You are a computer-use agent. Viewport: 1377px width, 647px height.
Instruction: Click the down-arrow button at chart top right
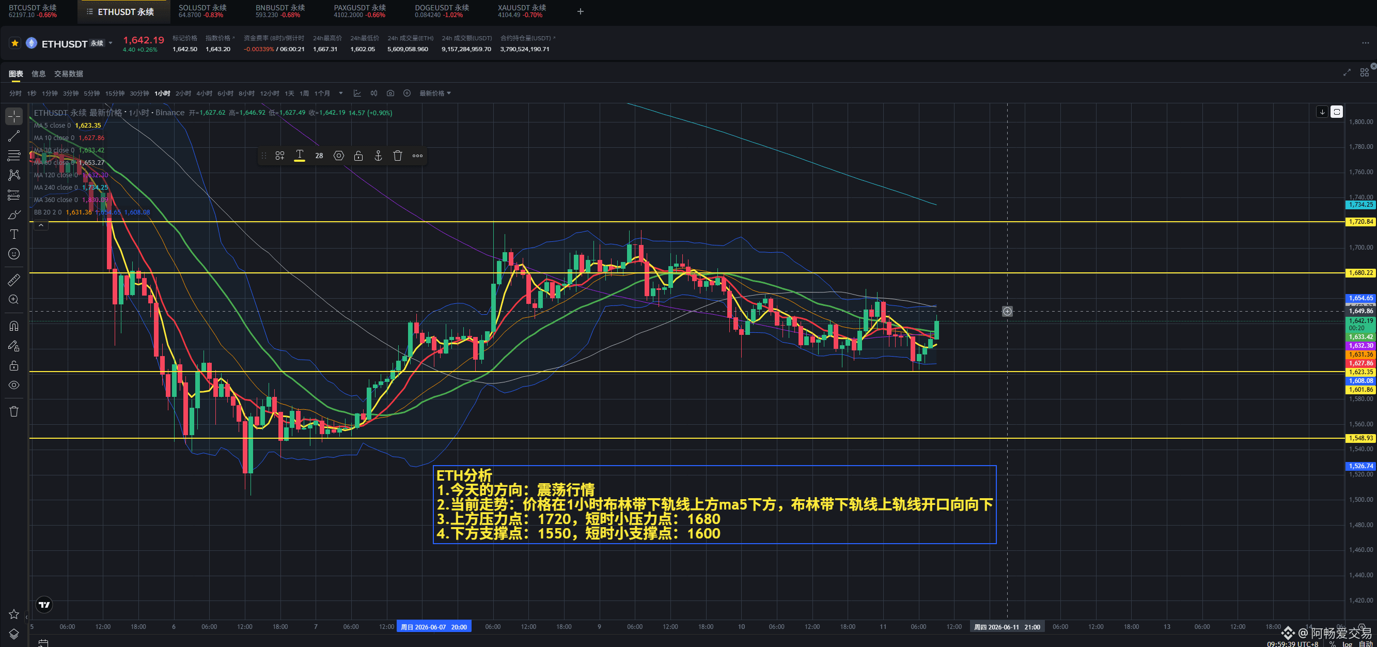click(x=1322, y=112)
